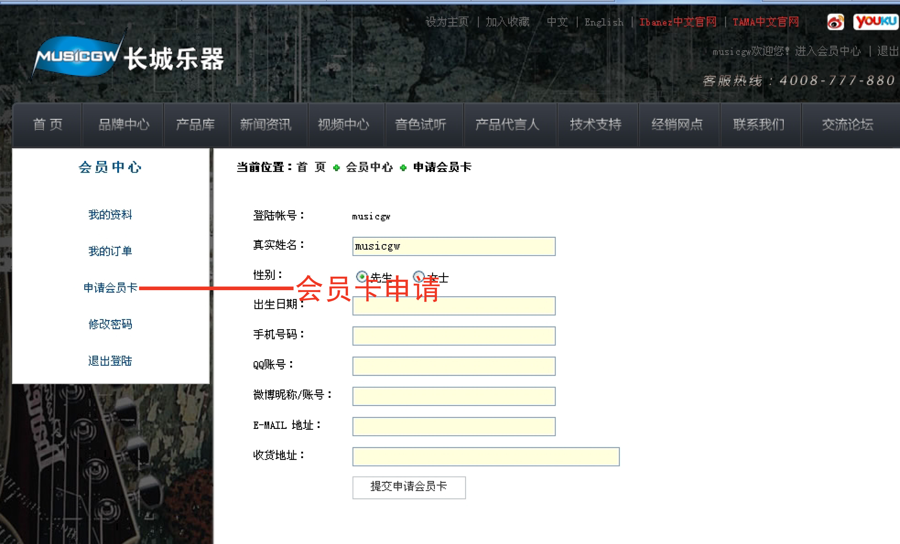Click 修改密码 in sidebar
The image size is (900, 544).
pos(110,324)
